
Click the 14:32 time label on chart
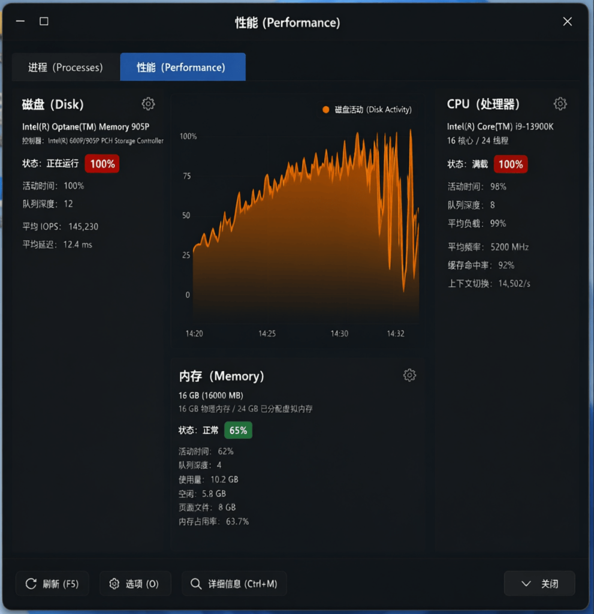tap(396, 333)
